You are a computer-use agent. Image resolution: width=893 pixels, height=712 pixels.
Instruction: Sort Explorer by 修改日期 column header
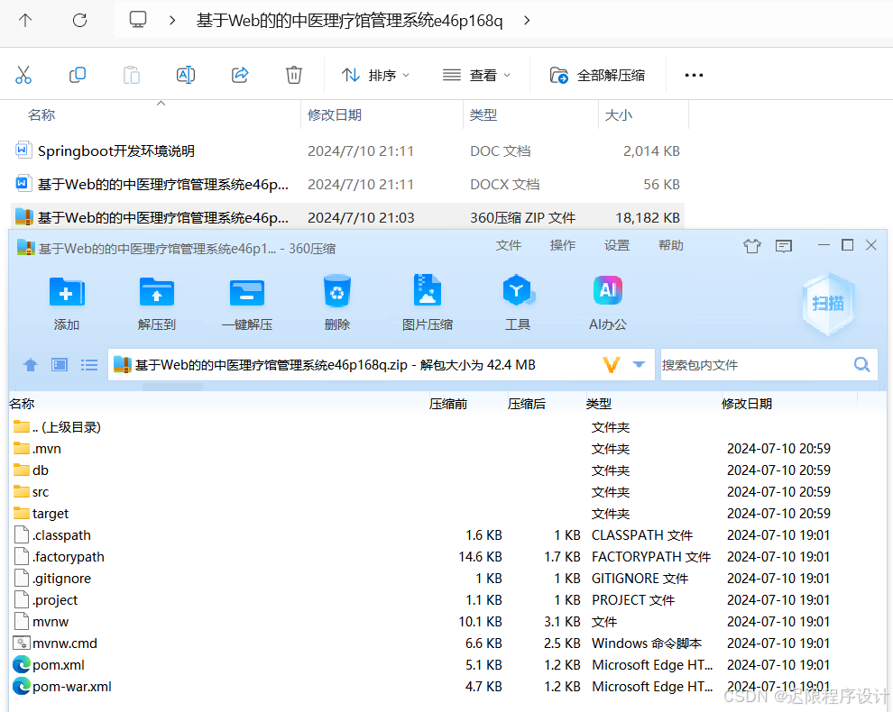[335, 115]
